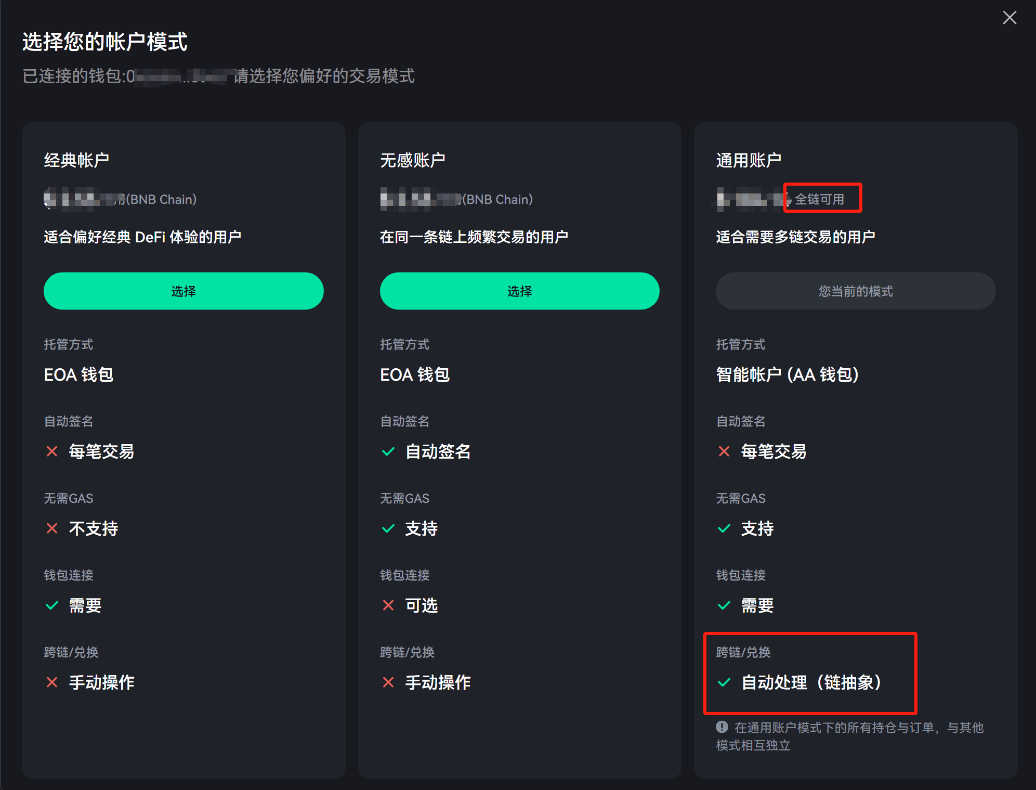
Task: Click red X beside 可选
Action: point(388,605)
